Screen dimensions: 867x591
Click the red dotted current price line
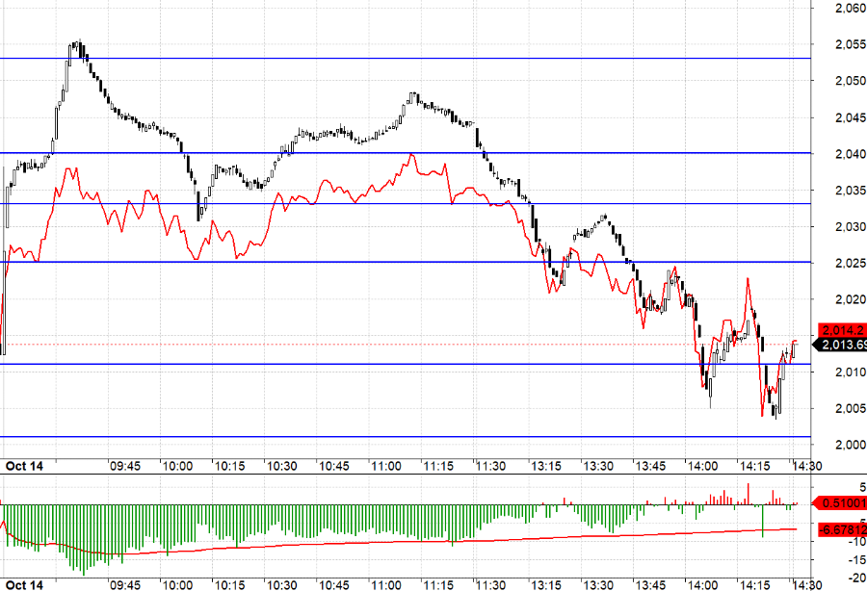pos(385,344)
